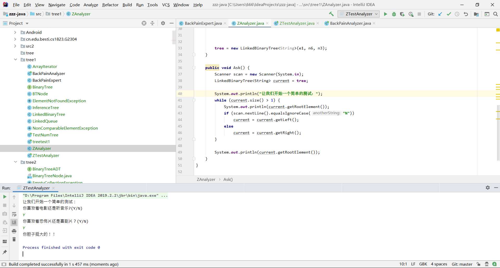Click yellow inspection marker at top of editor stripe

coord(498,30)
